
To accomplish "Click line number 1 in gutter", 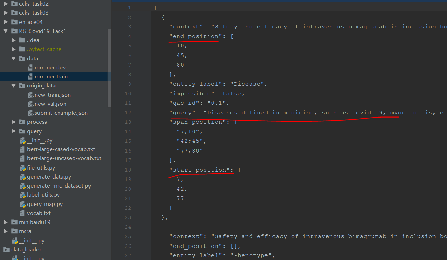I will tap(130, 8).
